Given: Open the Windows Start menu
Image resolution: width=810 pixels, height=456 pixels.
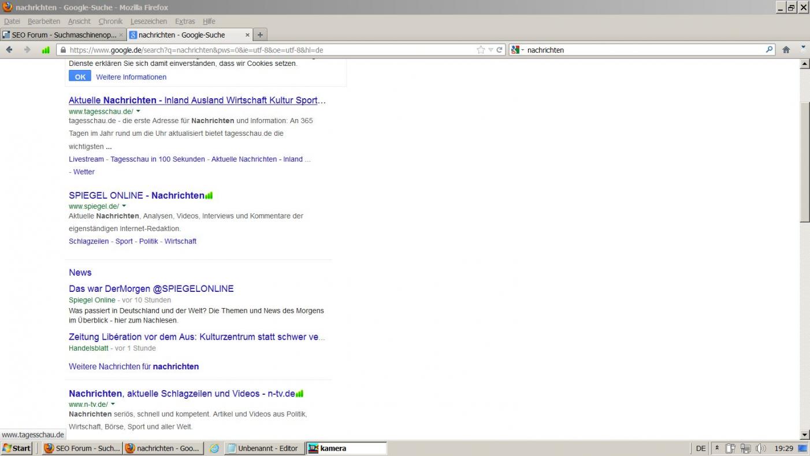Looking at the screenshot, I should pos(17,448).
